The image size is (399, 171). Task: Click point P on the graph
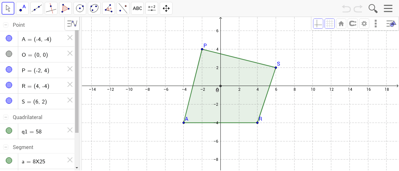click(202, 49)
